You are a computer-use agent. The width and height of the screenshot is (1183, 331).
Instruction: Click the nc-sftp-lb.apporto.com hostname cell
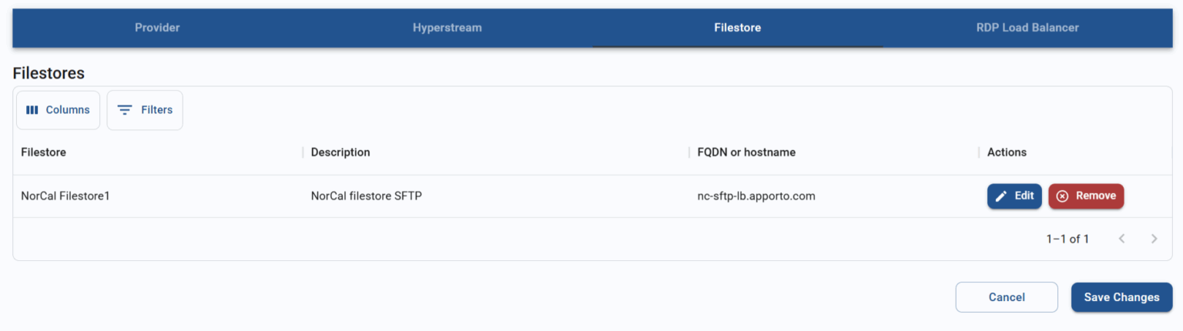pyautogui.click(x=756, y=196)
